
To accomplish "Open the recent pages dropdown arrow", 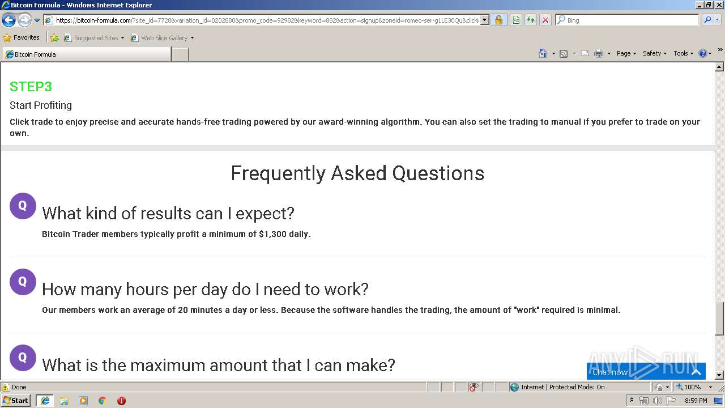I will [37, 20].
